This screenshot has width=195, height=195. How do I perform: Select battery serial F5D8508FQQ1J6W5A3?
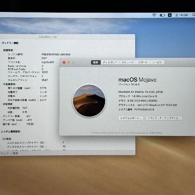point(56,54)
